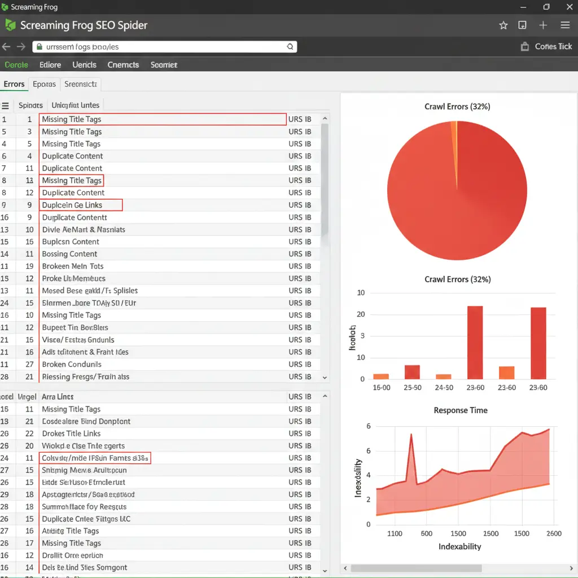Screen dimensions: 578x578
Task: Open the hamburger menu in top-right header
Action: click(565, 25)
